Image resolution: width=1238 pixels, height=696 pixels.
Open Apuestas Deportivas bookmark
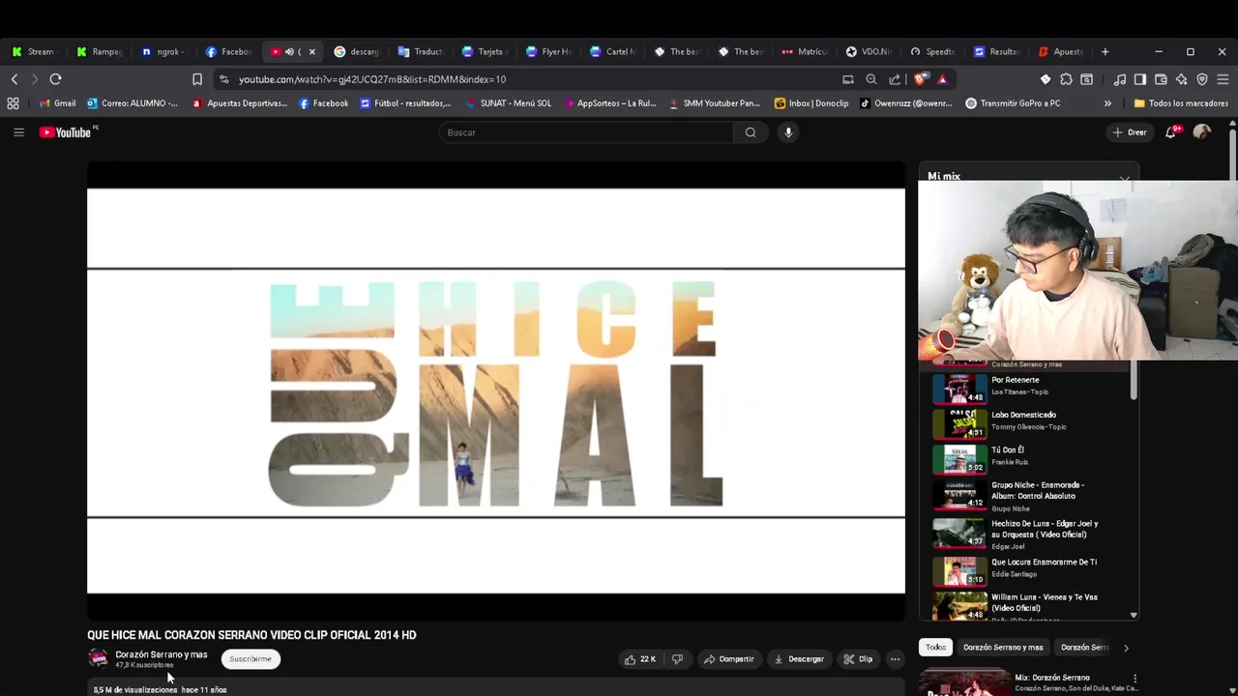239,103
